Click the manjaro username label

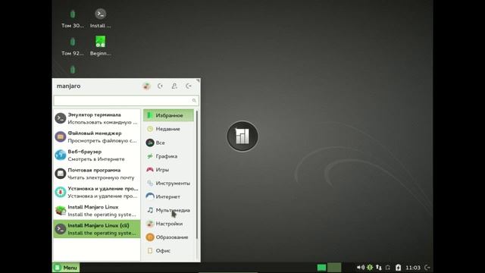(68, 86)
